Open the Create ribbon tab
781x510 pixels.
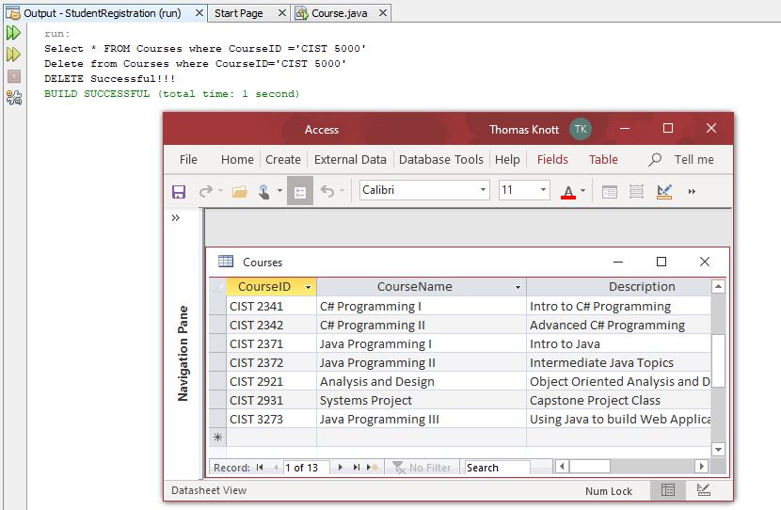(x=283, y=159)
